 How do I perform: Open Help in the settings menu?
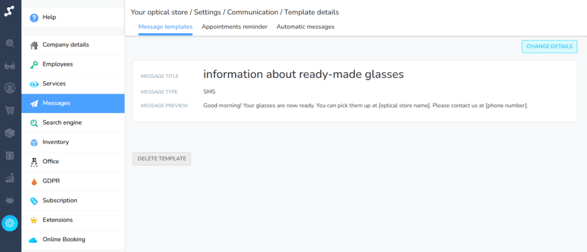coord(49,17)
